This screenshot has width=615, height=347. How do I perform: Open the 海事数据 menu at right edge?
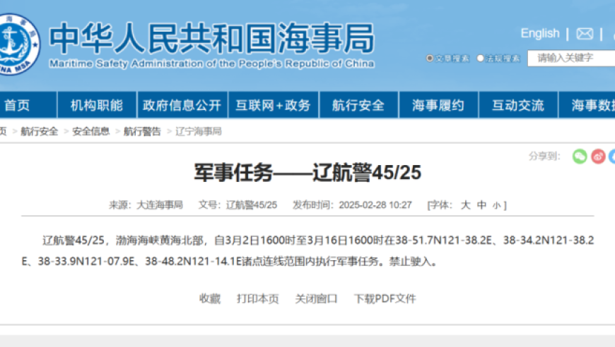pos(587,105)
